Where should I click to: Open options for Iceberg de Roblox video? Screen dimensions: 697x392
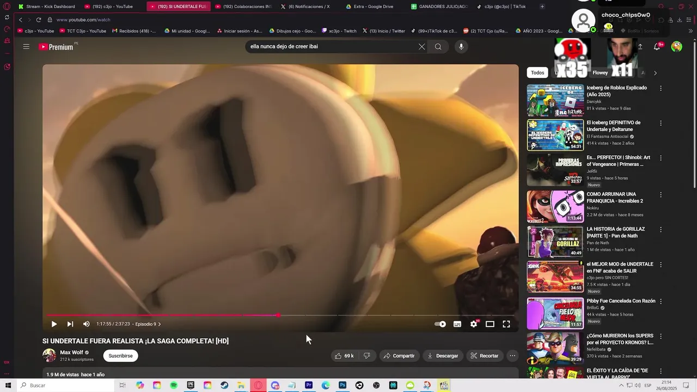(661, 88)
